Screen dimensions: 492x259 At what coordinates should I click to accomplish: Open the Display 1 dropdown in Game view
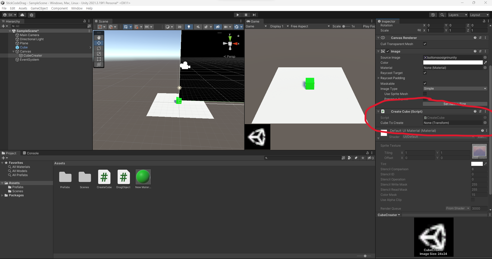pos(279,26)
